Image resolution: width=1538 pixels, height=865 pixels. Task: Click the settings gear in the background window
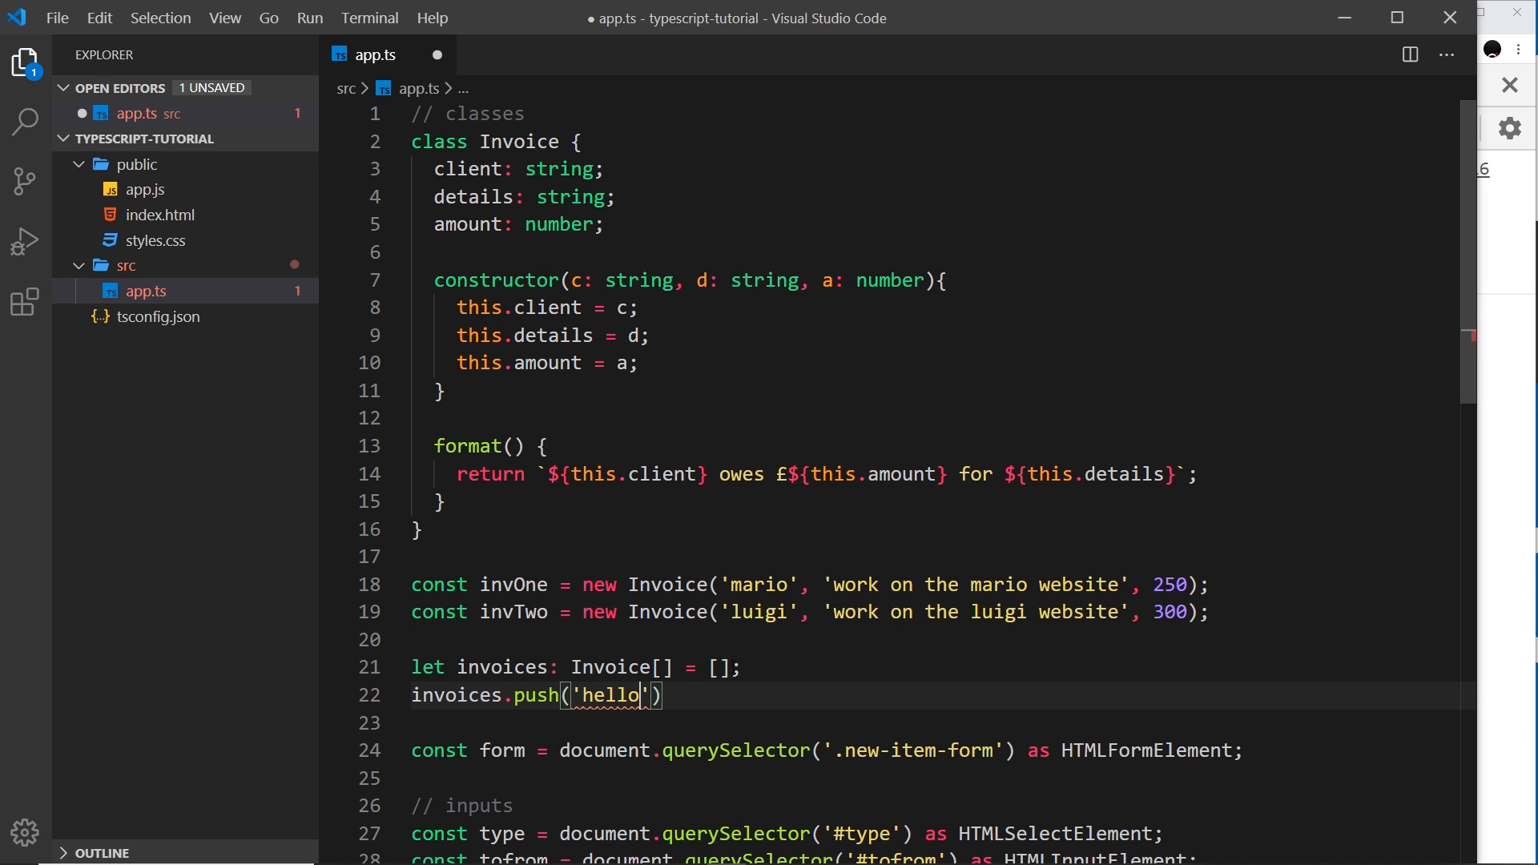(1510, 128)
